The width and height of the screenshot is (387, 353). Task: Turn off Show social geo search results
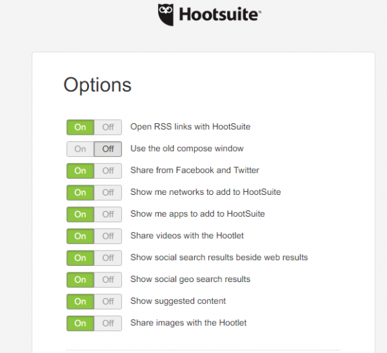click(108, 279)
